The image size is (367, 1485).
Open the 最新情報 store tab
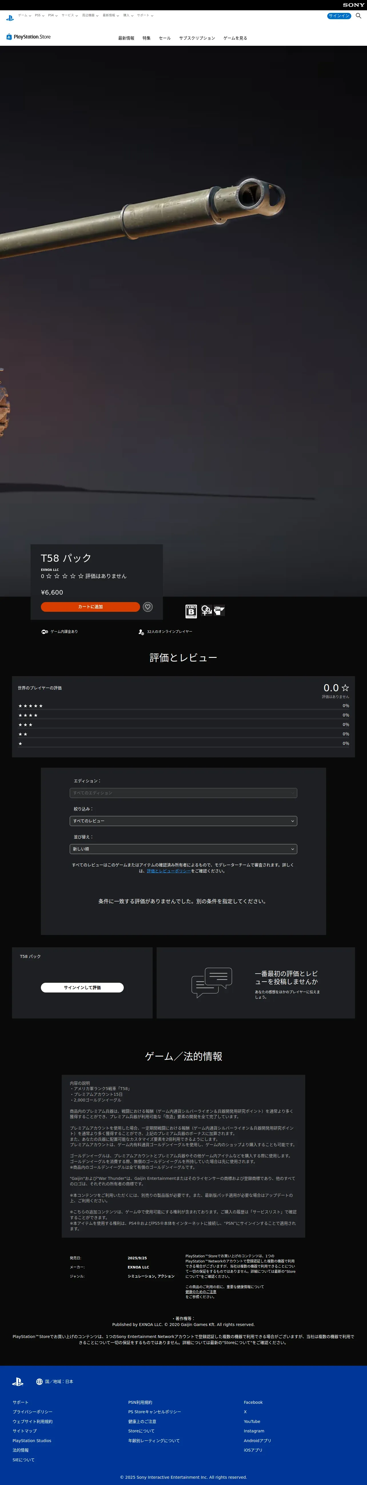coord(126,38)
